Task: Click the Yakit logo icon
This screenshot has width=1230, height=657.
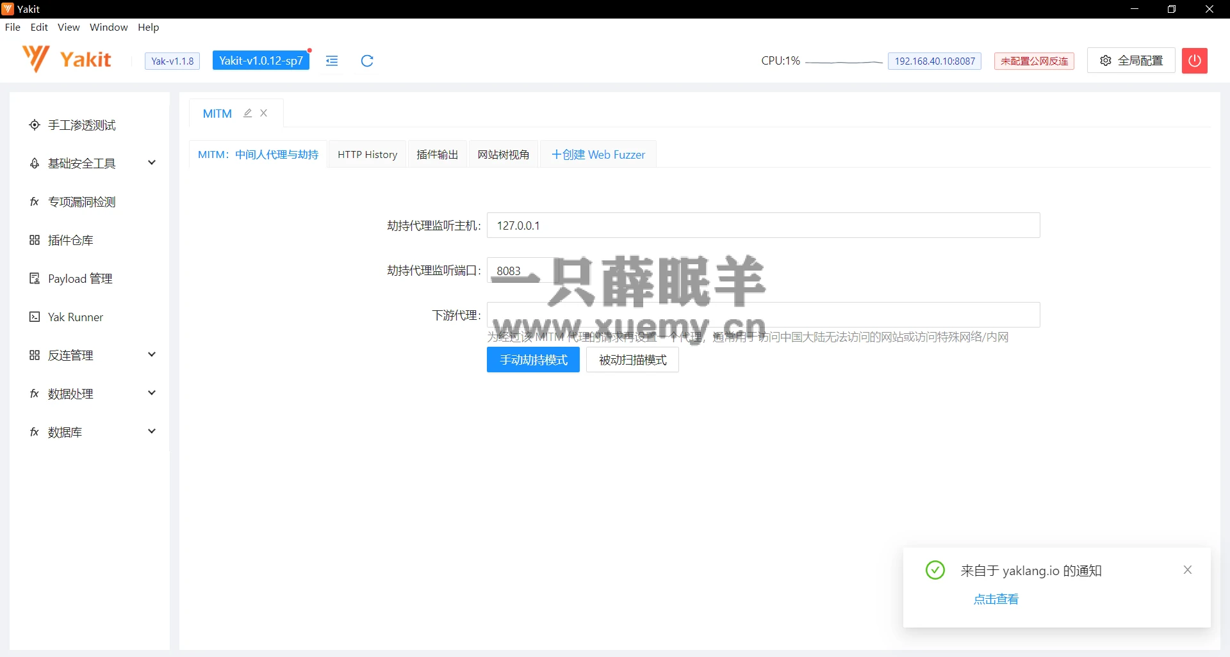Action: (x=35, y=59)
